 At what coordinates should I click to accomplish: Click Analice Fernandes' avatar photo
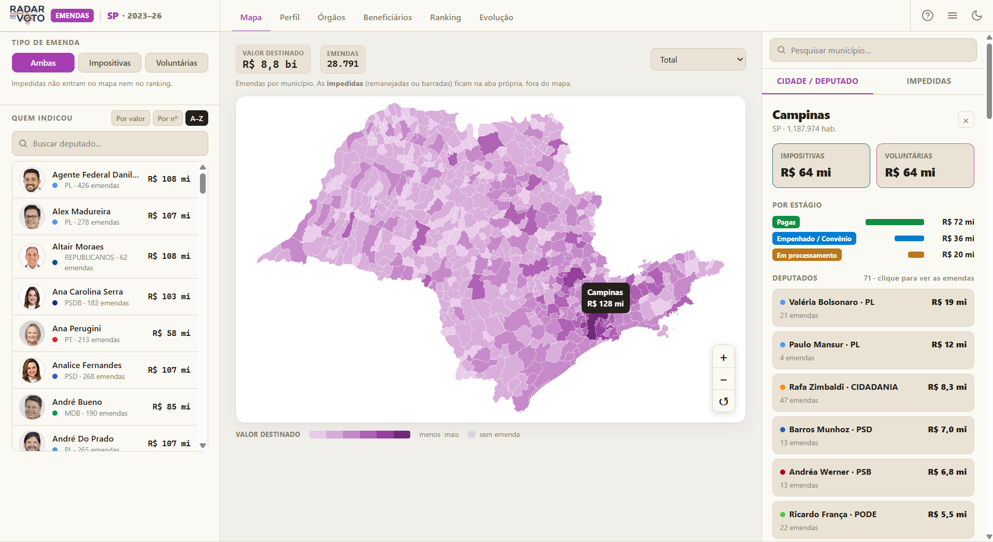[32, 371]
